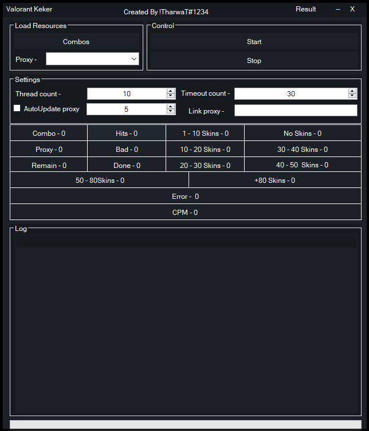Decrease Timeout count with down arrow

coord(352,96)
